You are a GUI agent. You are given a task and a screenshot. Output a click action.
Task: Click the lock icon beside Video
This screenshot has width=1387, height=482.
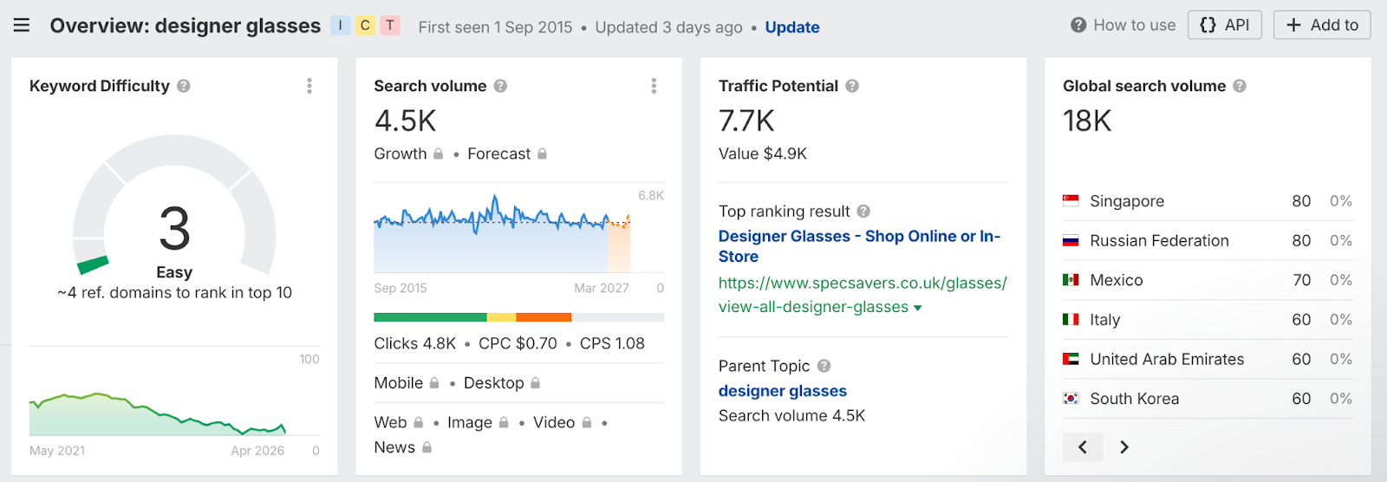[587, 422]
